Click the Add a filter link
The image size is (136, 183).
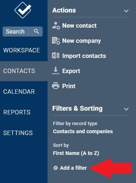point(73,168)
